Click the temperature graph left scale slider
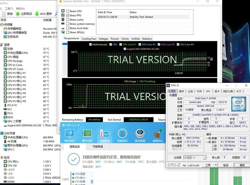The width and height of the screenshot is (250, 185). tap(65, 44)
